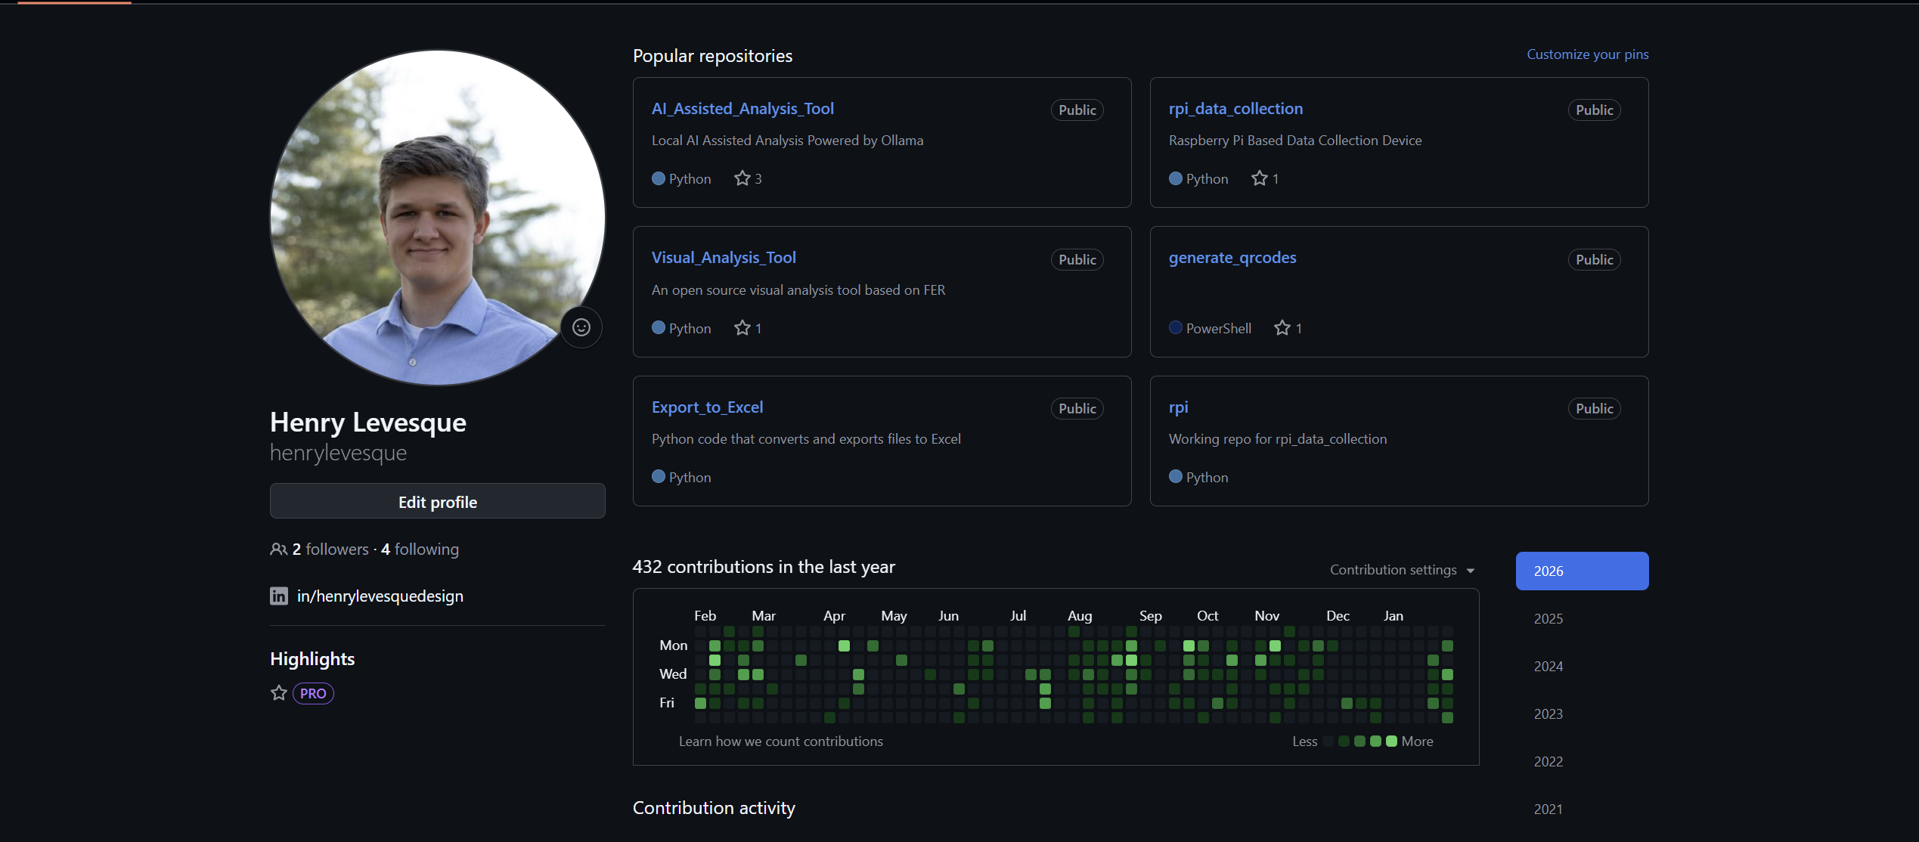
Task: Open LinkedIn profile via the LinkedIn icon
Action: tap(279, 596)
